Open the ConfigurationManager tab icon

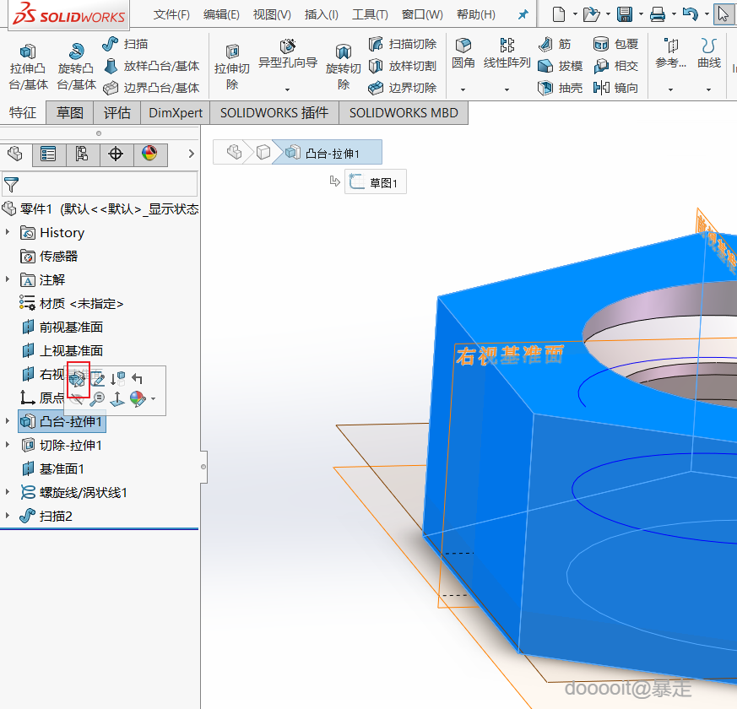[82, 154]
